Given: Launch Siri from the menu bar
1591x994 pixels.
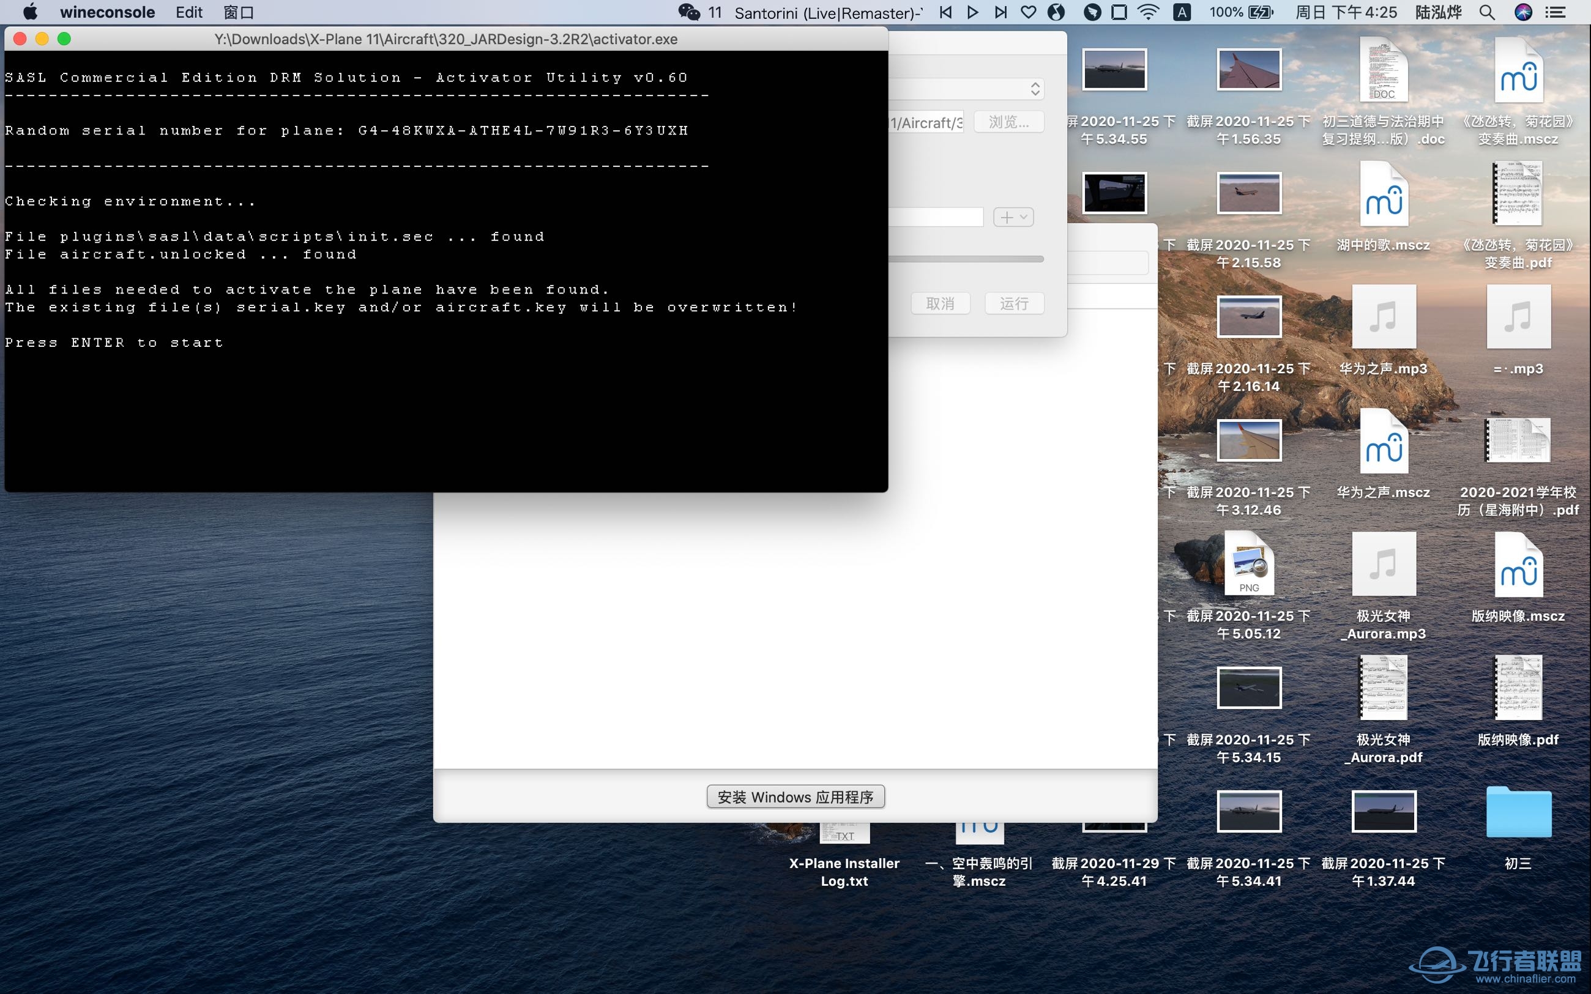Looking at the screenshot, I should [1523, 12].
